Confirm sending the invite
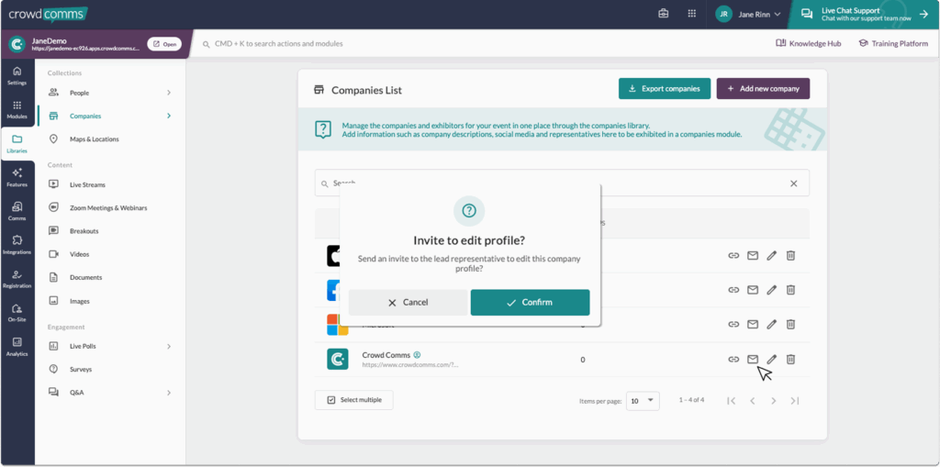Image resolution: width=940 pixels, height=467 pixels. [x=530, y=303]
